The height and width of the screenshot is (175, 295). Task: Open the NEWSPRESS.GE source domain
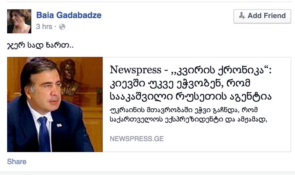click(x=137, y=139)
